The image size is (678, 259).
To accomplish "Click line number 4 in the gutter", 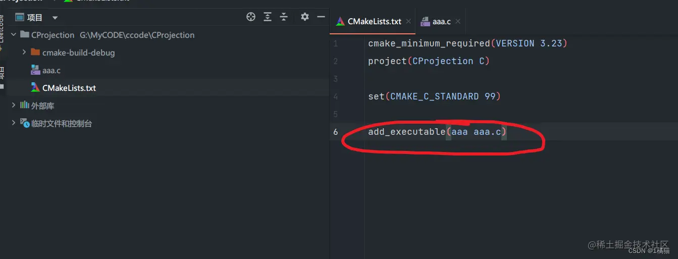I will coord(336,96).
